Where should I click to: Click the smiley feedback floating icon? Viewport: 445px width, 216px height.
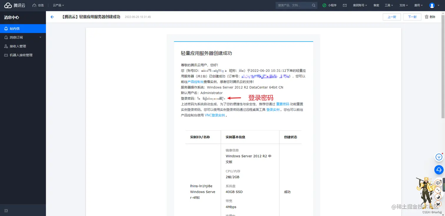pyautogui.click(x=438, y=157)
